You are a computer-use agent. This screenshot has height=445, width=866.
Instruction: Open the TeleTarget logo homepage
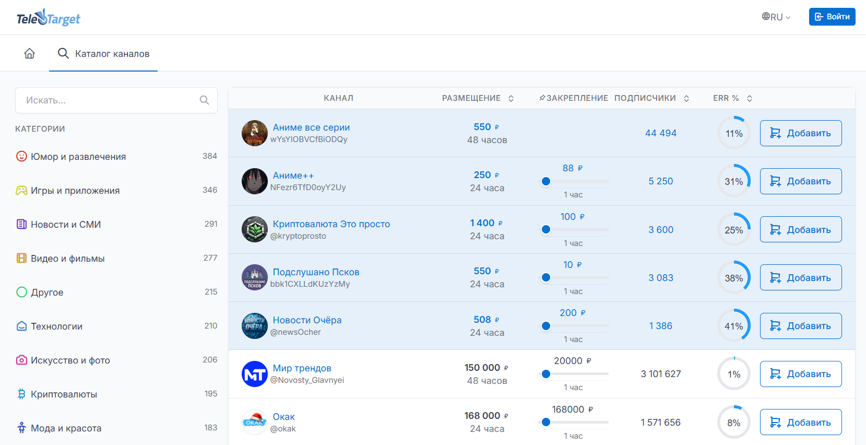[x=49, y=18]
